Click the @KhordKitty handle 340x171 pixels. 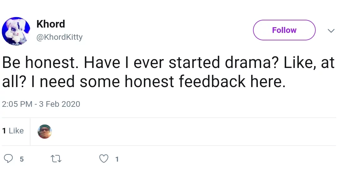pos(59,37)
